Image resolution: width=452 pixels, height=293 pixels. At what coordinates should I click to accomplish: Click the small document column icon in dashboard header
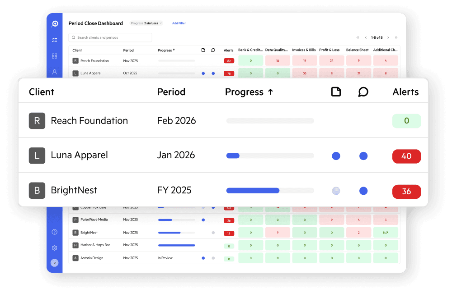tap(203, 50)
